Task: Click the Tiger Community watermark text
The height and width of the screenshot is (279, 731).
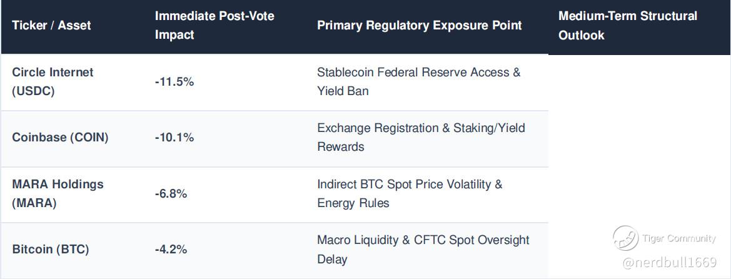Action: (679, 238)
